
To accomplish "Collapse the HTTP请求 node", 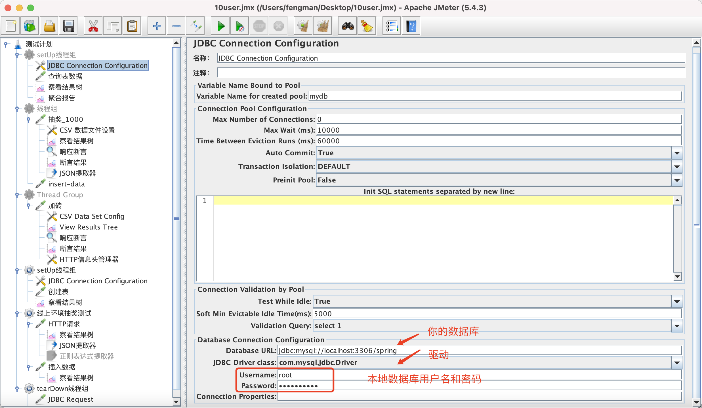I will 28,324.
